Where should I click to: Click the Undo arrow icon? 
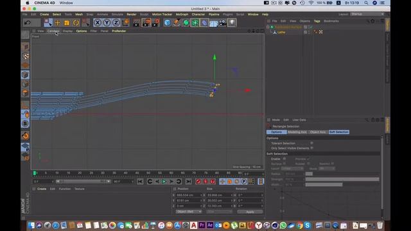(27, 23)
